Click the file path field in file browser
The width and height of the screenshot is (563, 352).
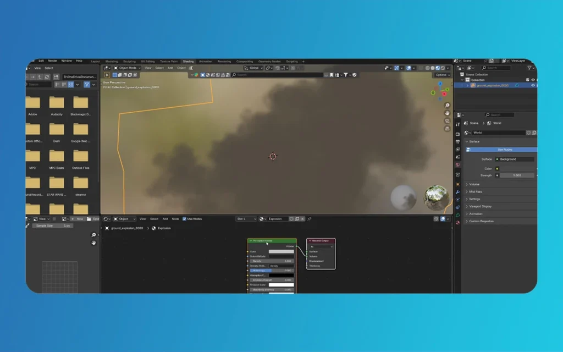[x=79, y=77]
